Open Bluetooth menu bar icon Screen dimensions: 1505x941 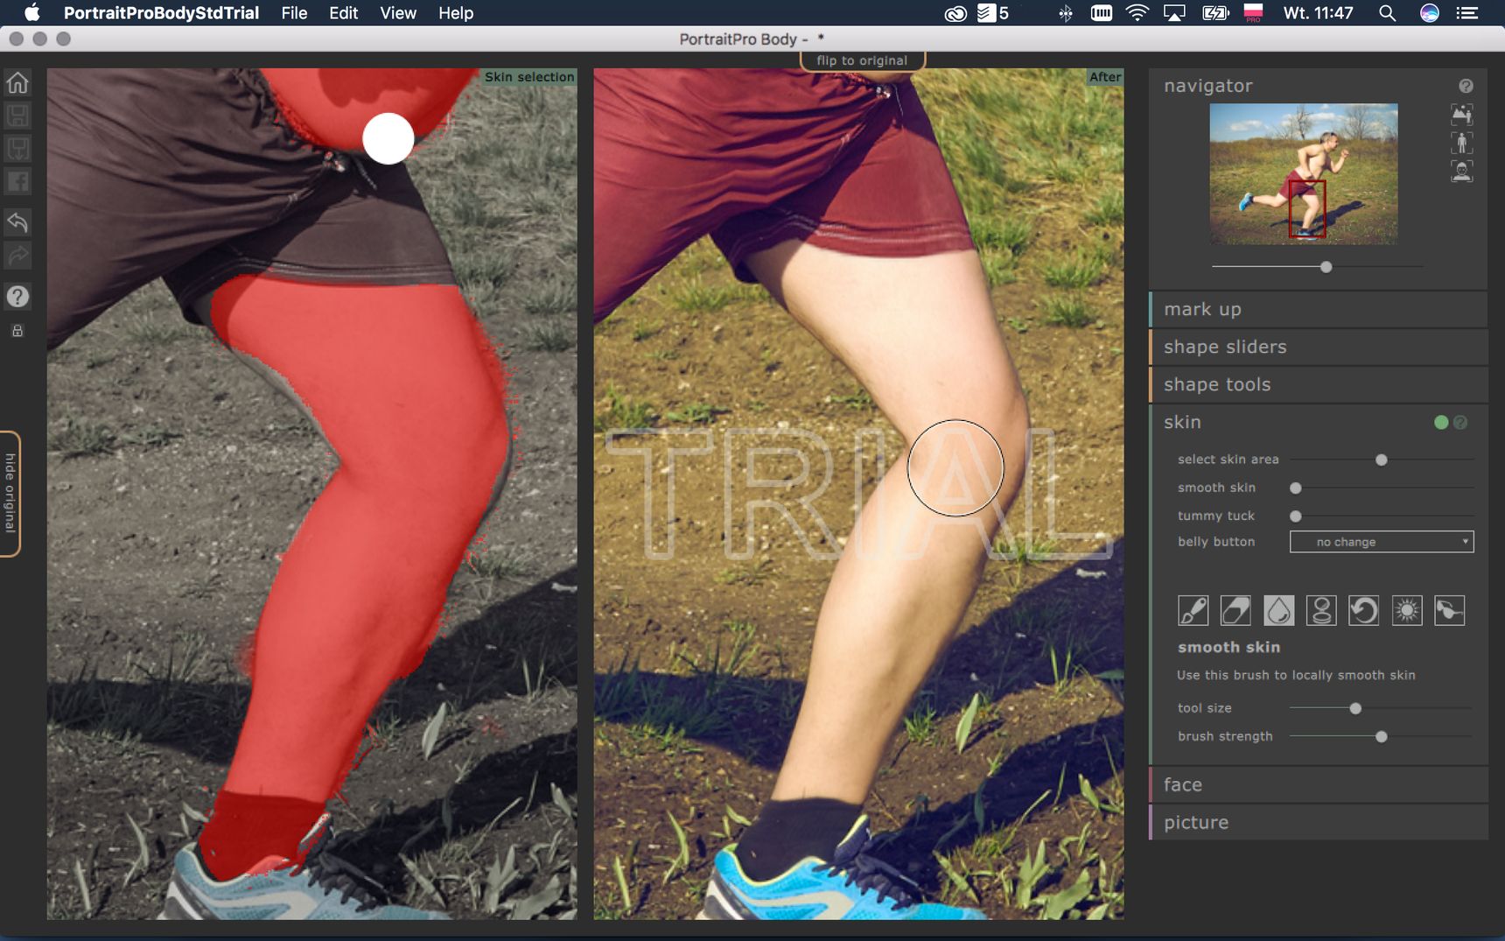coord(1065,13)
